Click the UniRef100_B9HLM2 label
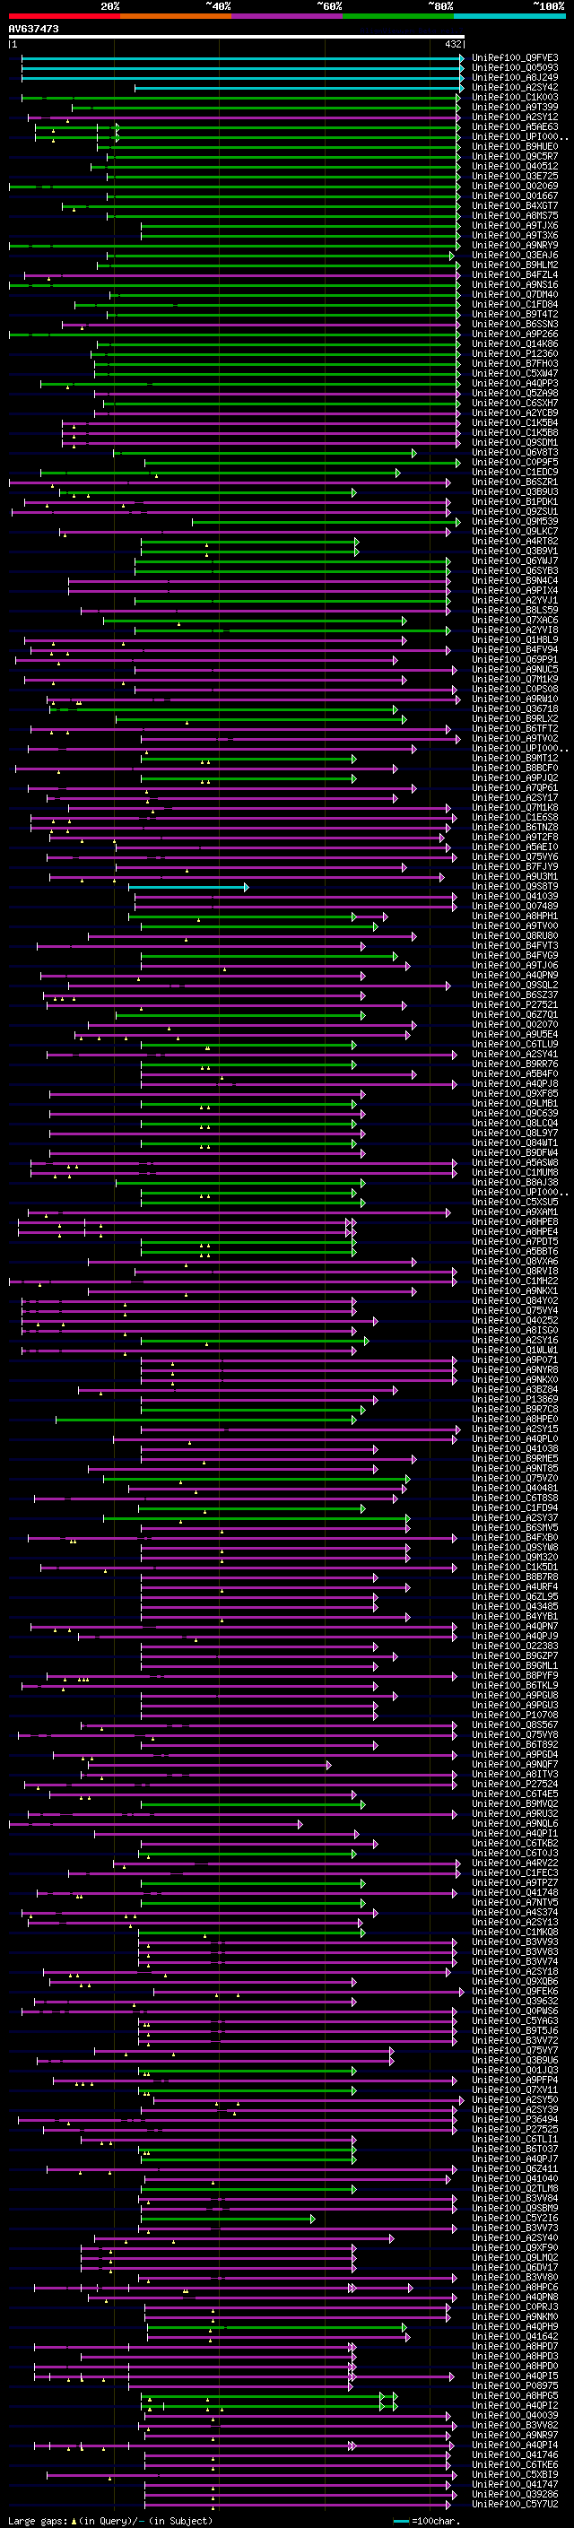 coord(515,265)
